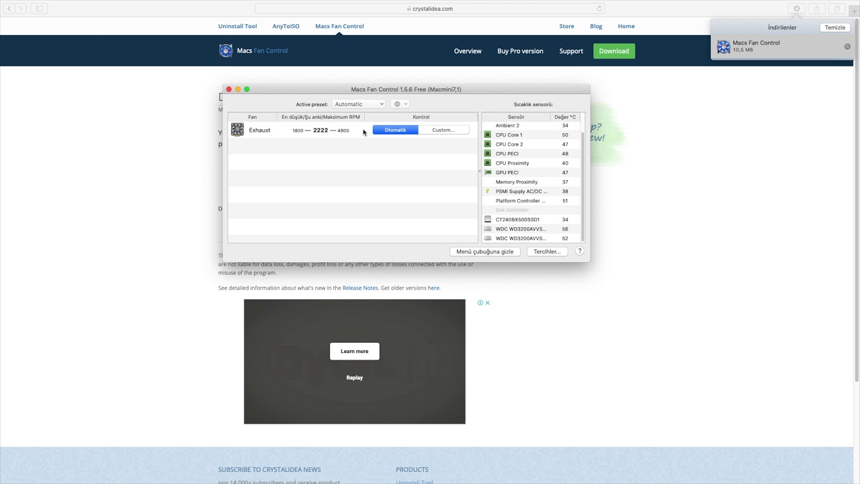
Task: Click the crystalidea.com address bar
Action: (x=430, y=9)
